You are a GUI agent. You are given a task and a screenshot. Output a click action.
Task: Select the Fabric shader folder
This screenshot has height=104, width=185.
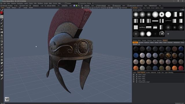coord(152,42)
